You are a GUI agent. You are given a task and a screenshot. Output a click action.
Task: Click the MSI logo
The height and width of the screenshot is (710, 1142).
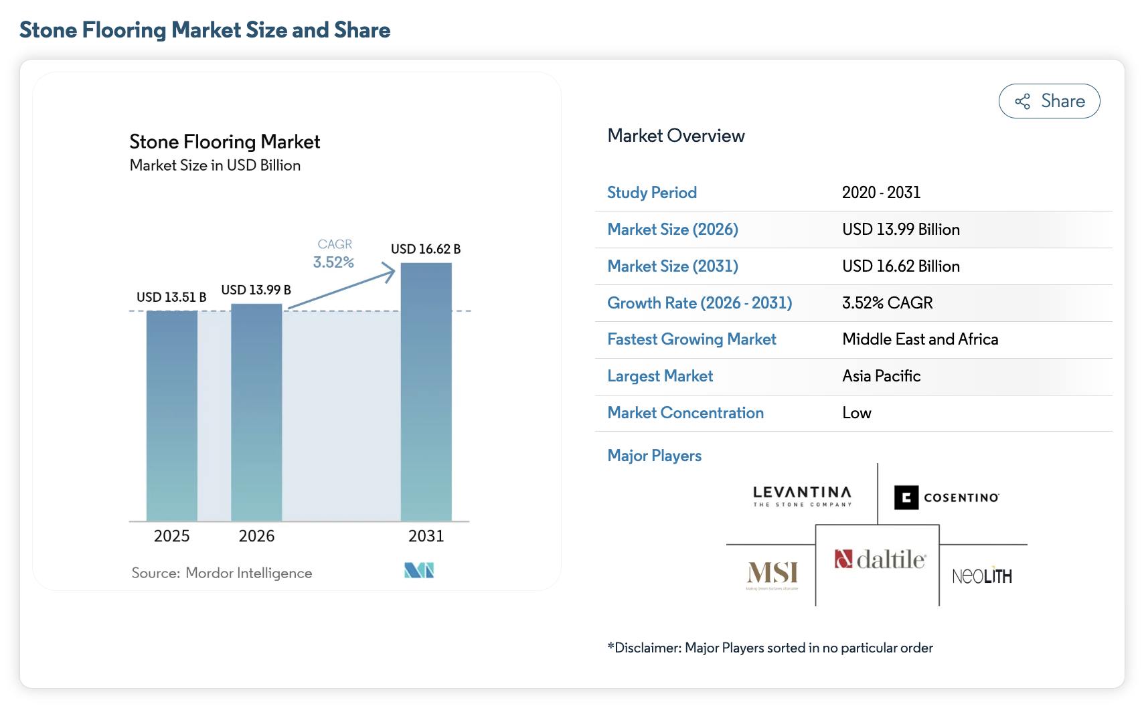pyautogui.click(x=772, y=574)
